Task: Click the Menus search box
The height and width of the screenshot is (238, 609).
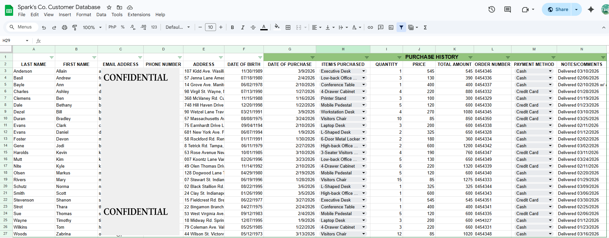Action: click(x=21, y=27)
